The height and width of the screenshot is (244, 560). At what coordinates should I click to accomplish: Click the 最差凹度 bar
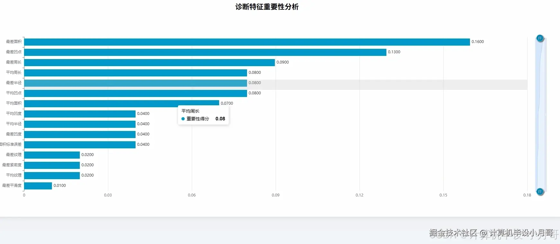click(x=80, y=135)
